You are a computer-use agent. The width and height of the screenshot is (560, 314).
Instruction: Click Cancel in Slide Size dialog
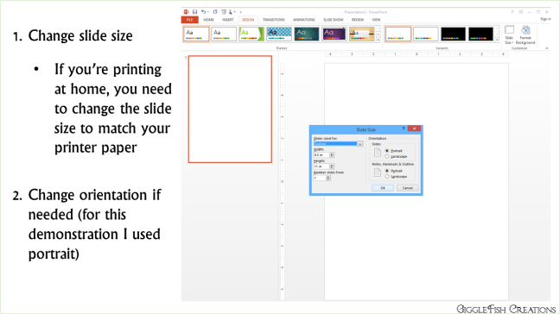point(408,188)
